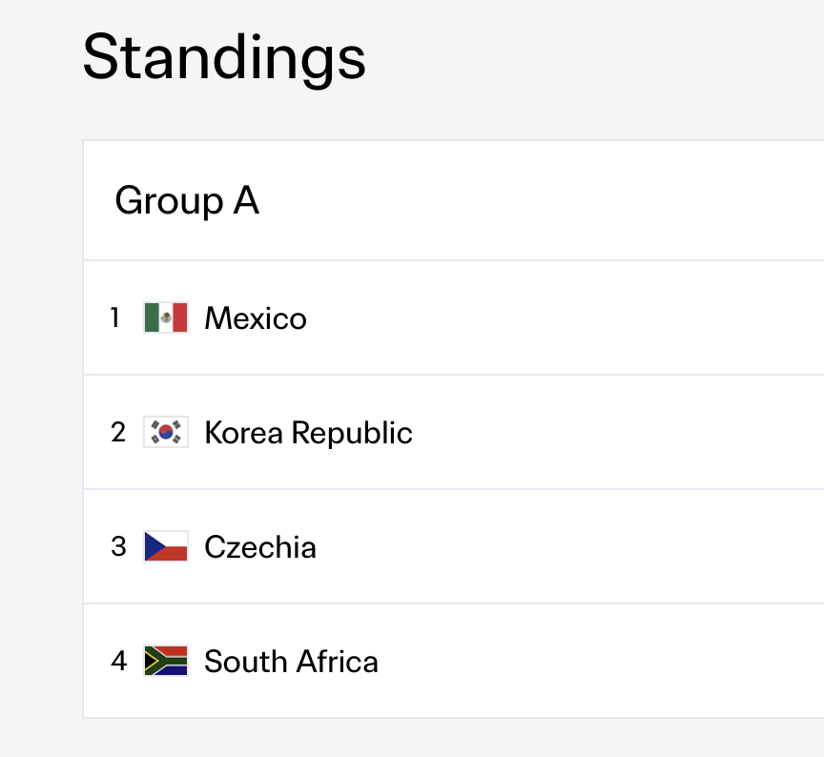Click rank number 4 beside South Africa
The height and width of the screenshot is (757, 824).
point(119,662)
